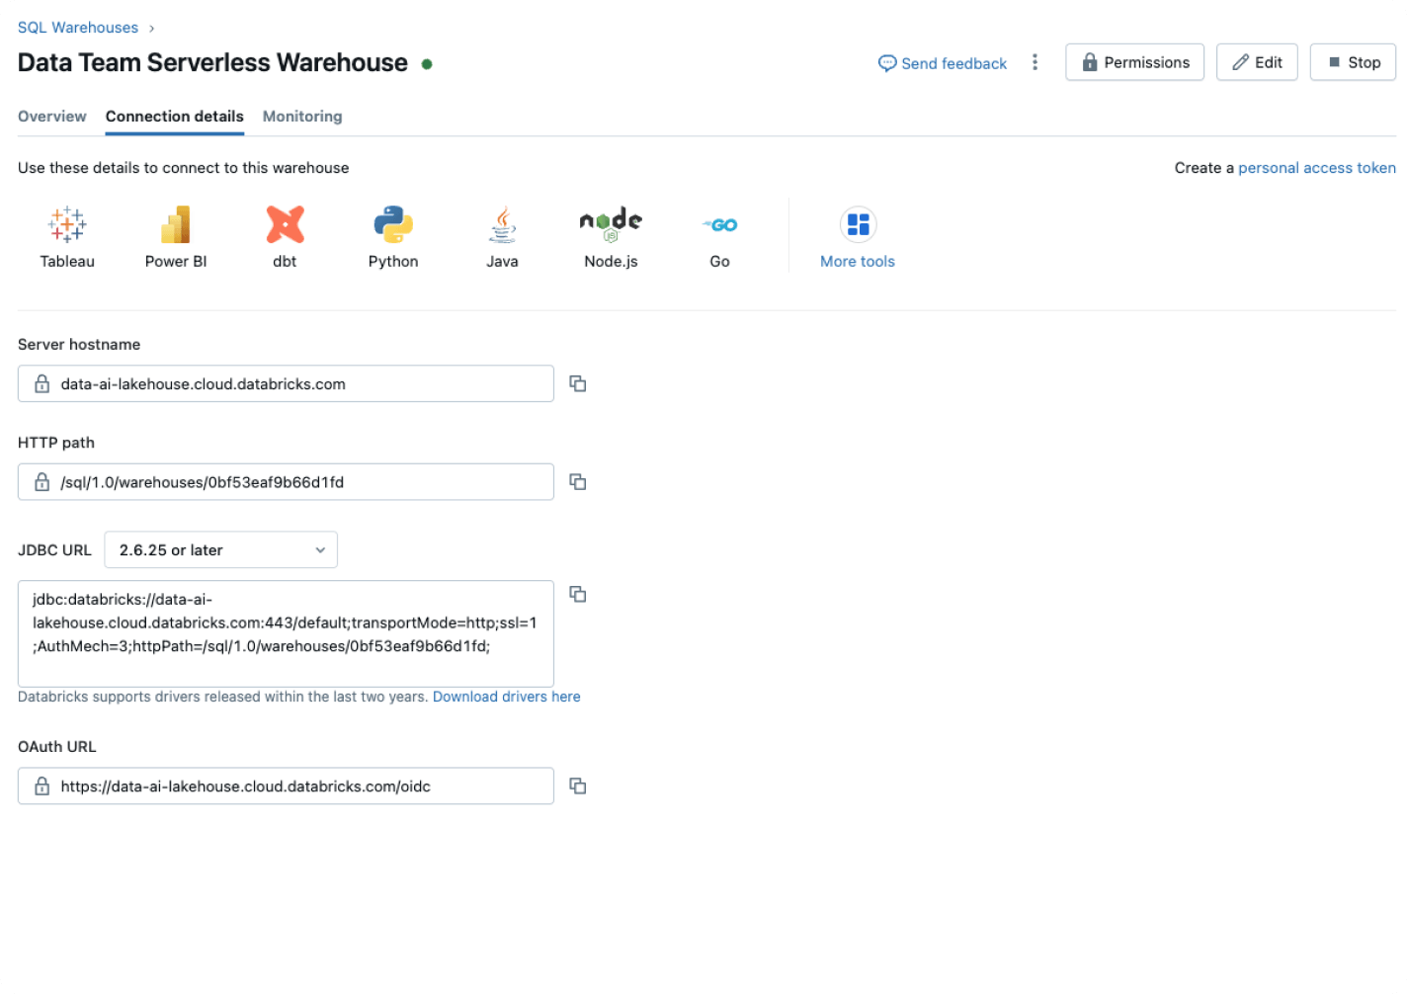Open the personal access token link
Image resolution: width=1407 pixels, height=994 pixels.
coord(1316,168)
